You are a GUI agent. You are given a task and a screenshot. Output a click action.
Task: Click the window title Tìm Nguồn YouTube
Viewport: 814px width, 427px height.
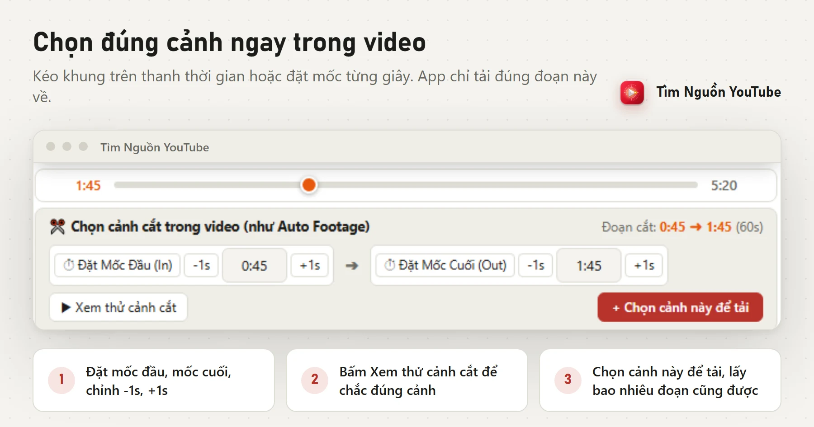pos(155,147)
